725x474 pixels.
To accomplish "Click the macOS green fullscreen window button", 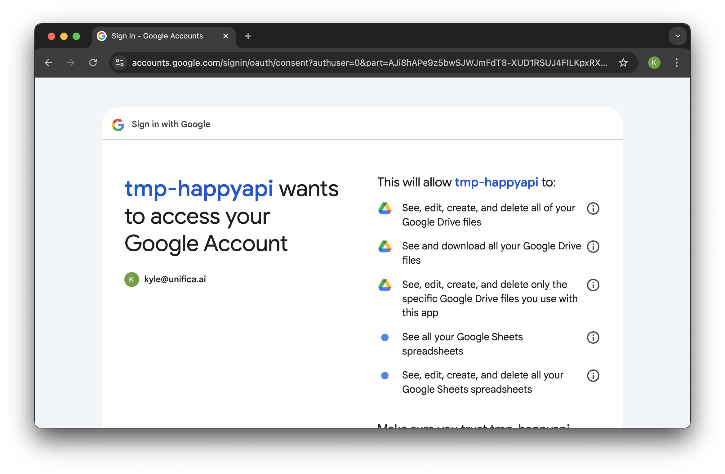I will [76, 36].
